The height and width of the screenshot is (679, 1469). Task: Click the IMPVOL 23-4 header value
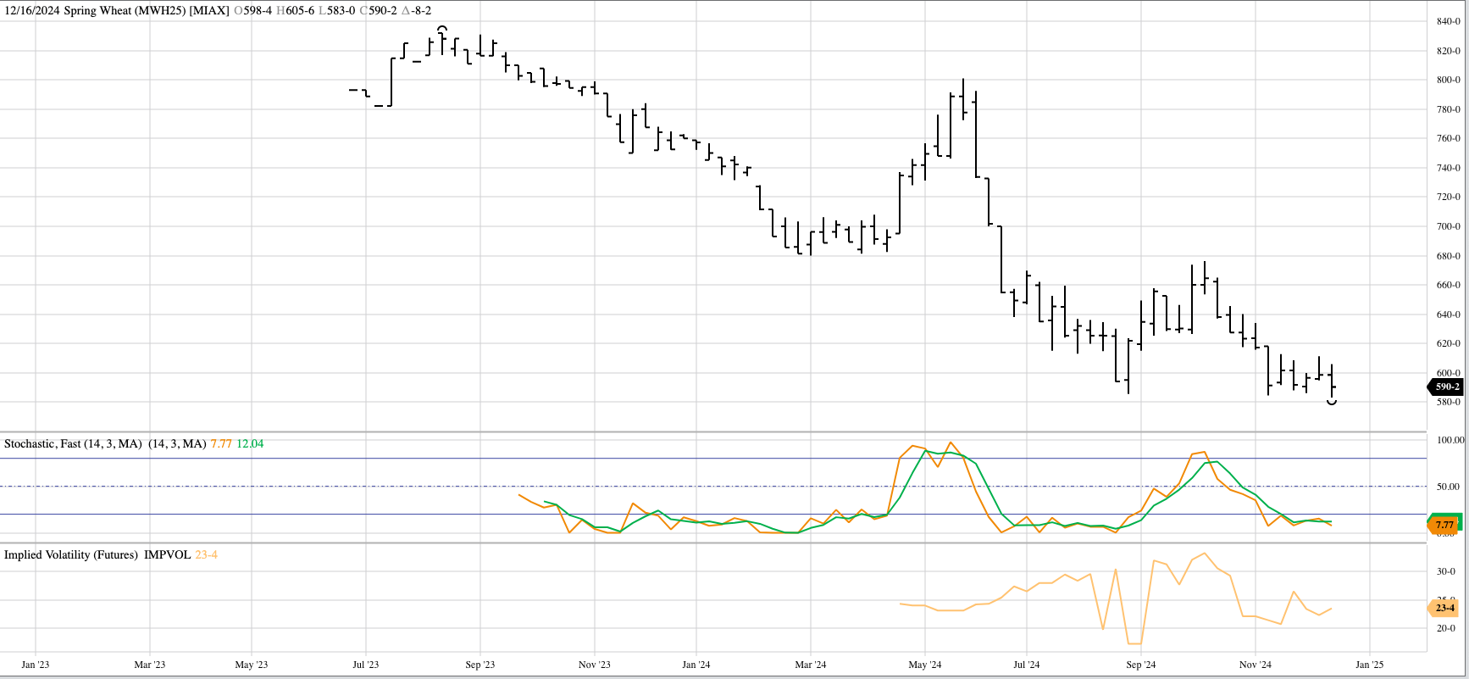click(206, 555)
